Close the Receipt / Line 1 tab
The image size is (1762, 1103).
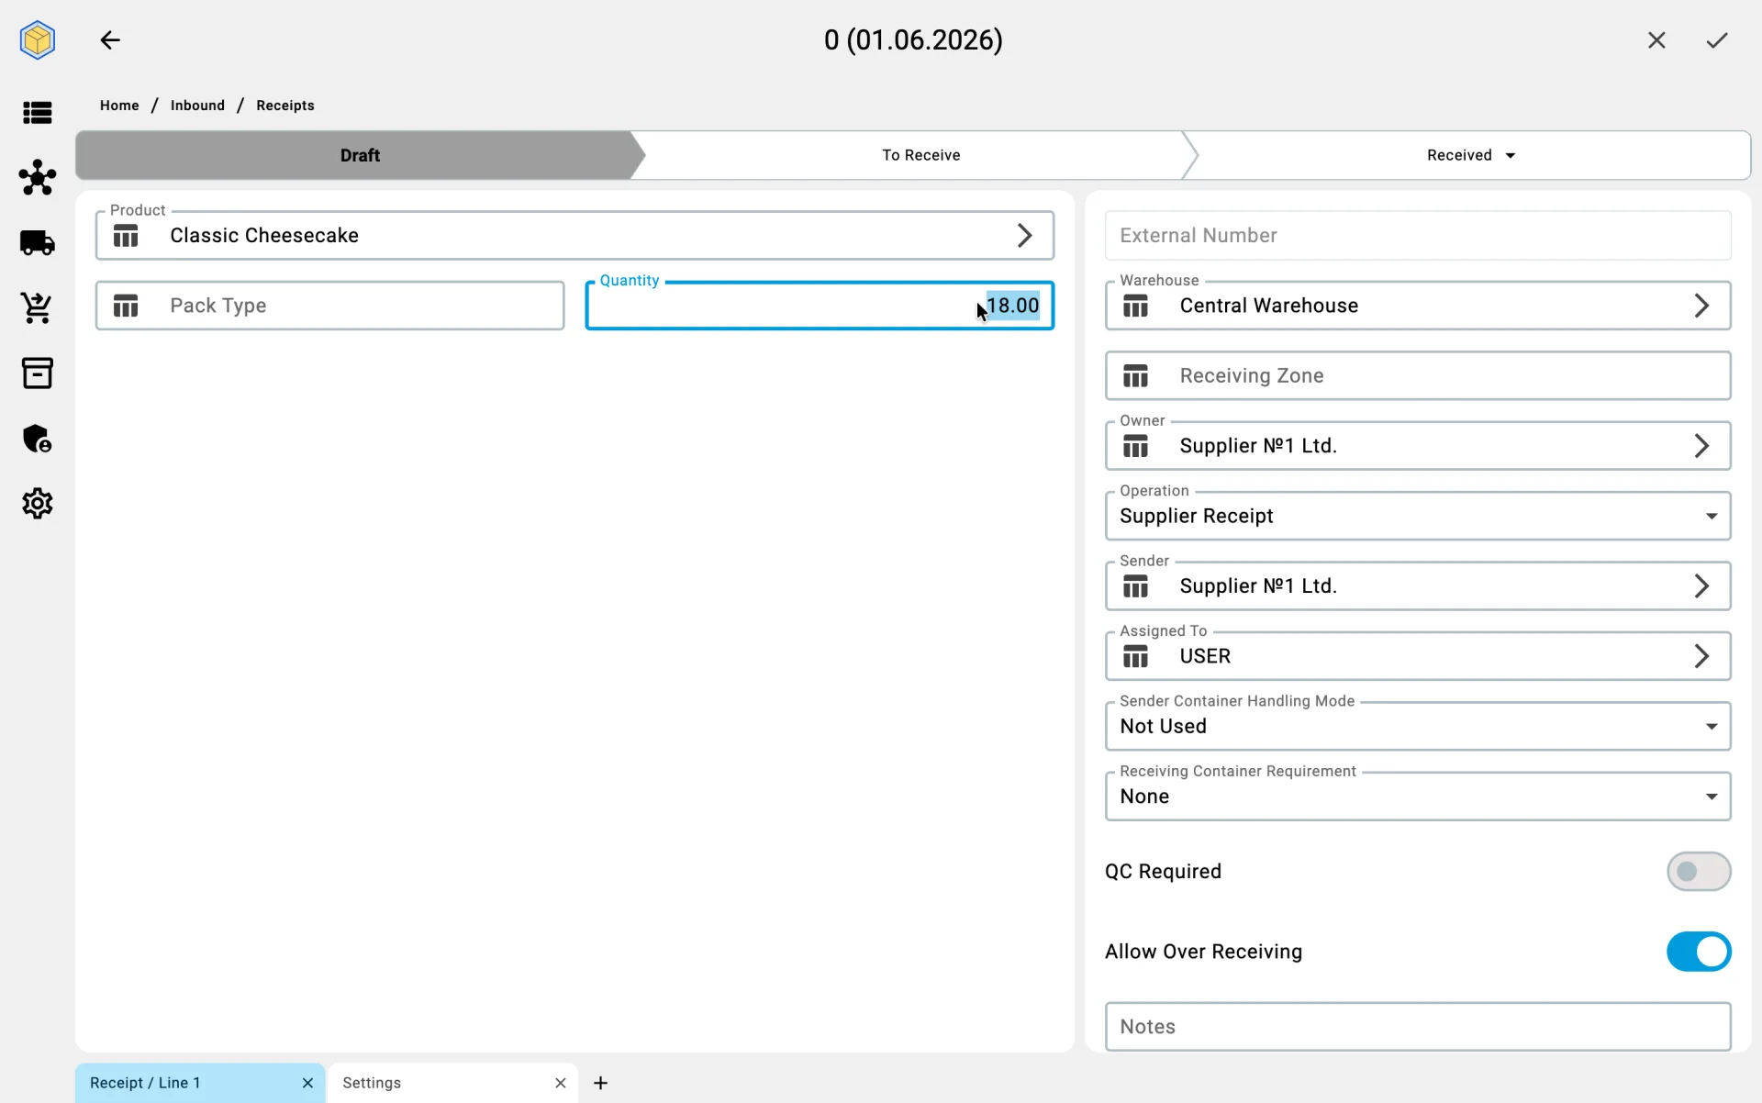tap(307, 1084)
